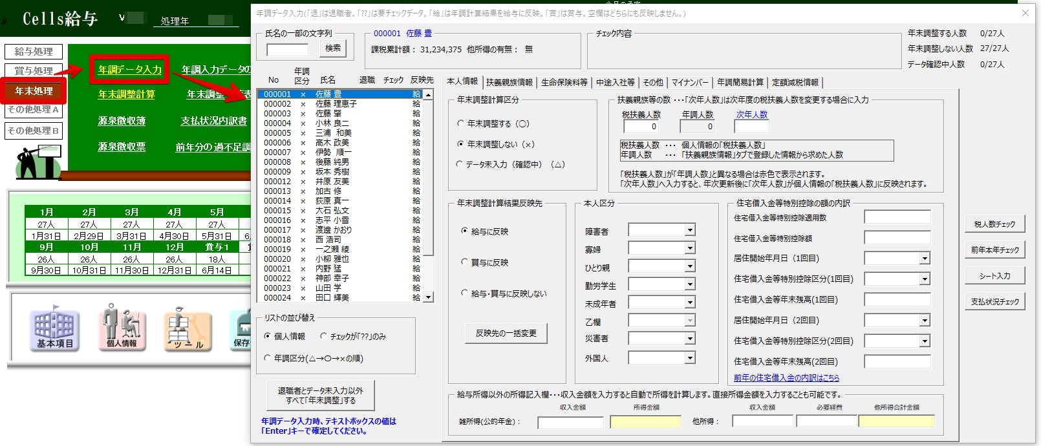Open 年末処理 in main menu sidebar
Screen dimensions: 1041x446
[34, 91]
